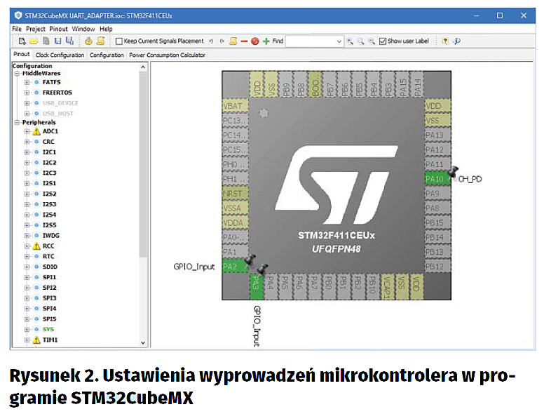Viewport: 544px width, 414px height.
Task: Switch to the Clock Configuration tab
Action: click(x=60, y=55)
